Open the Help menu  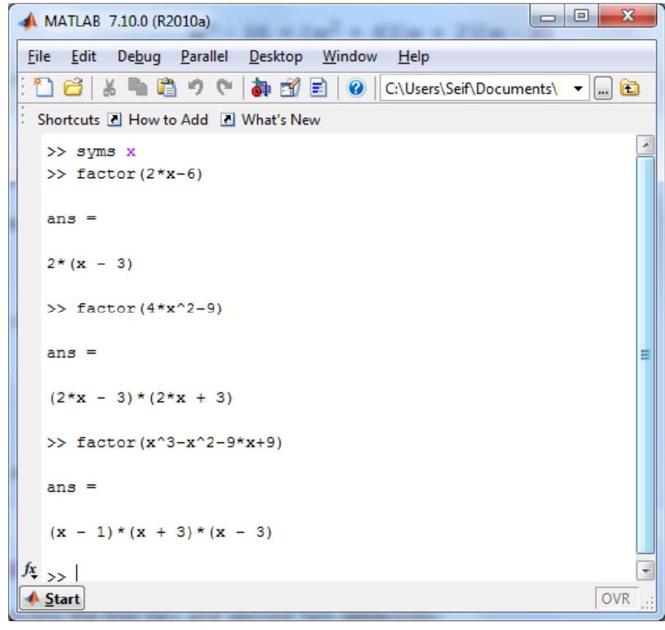pos(414,57)
